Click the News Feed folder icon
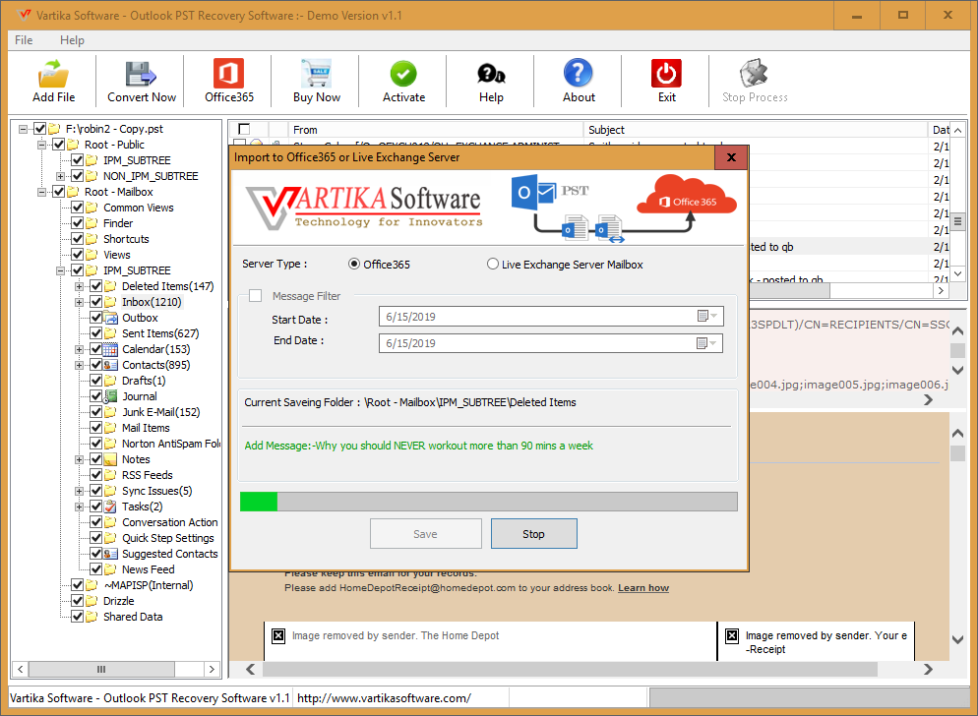Image resolution: width=978 pixels, height=716 pixels. click(x=110, y=569)
